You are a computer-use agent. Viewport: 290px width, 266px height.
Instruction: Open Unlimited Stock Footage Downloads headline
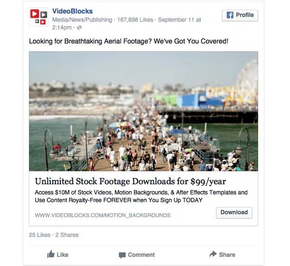pos(130,181)
